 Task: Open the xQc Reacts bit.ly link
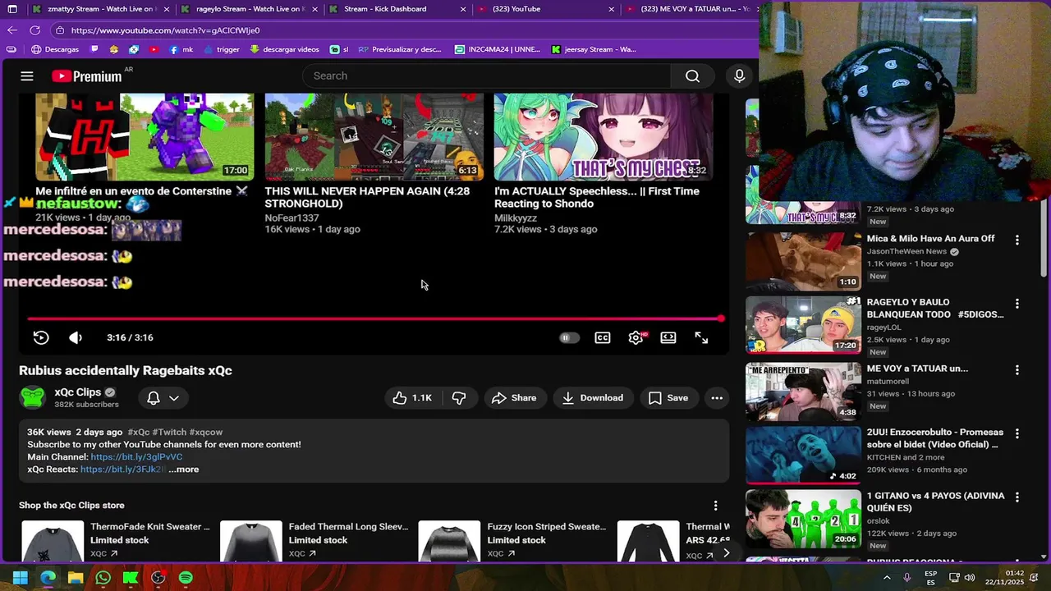coord(123,470)
